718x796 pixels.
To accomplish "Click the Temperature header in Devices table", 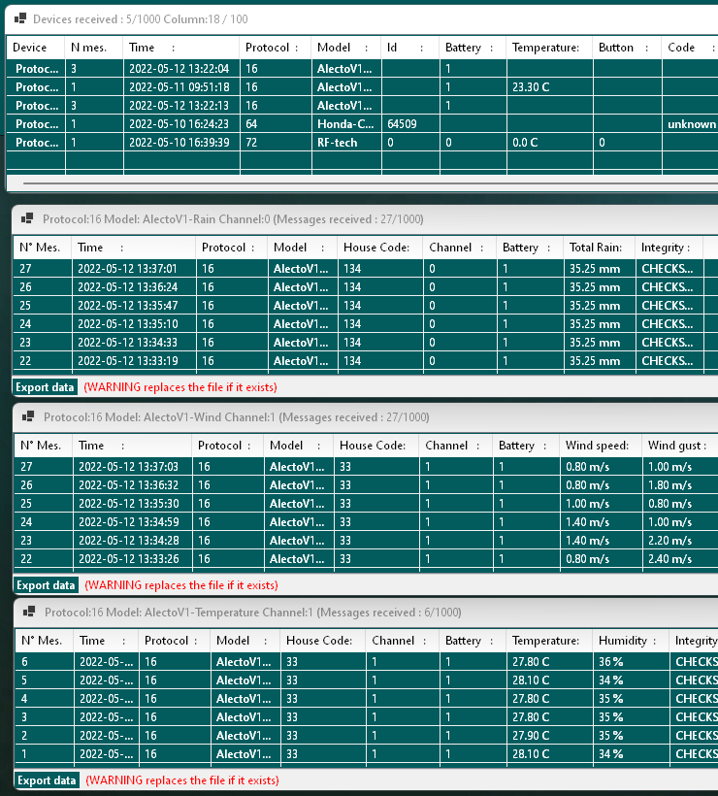I will pyautogui.click(x=549, y=48).
